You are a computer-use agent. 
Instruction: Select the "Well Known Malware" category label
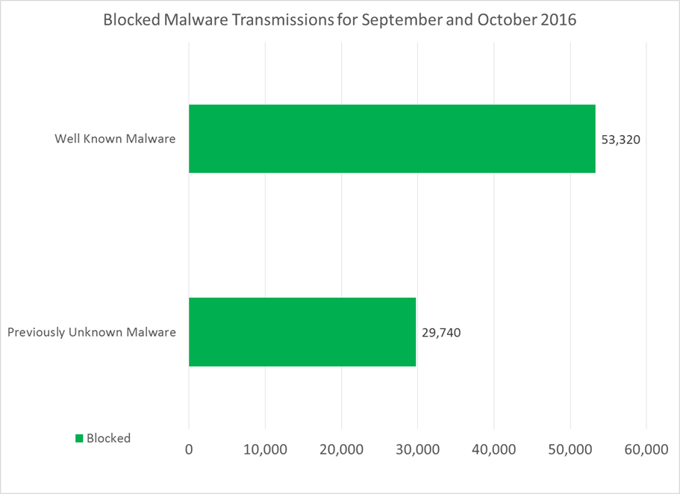(115, 139)
